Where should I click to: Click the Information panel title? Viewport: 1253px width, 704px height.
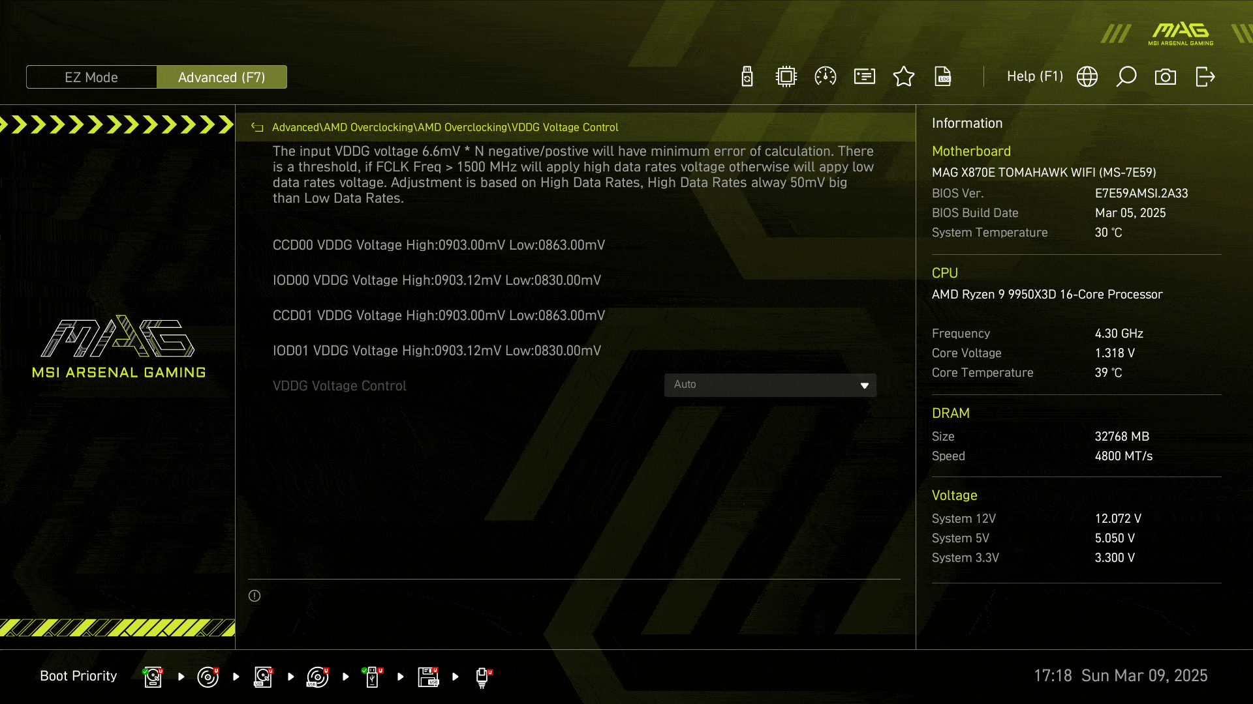tap(967, 123)
